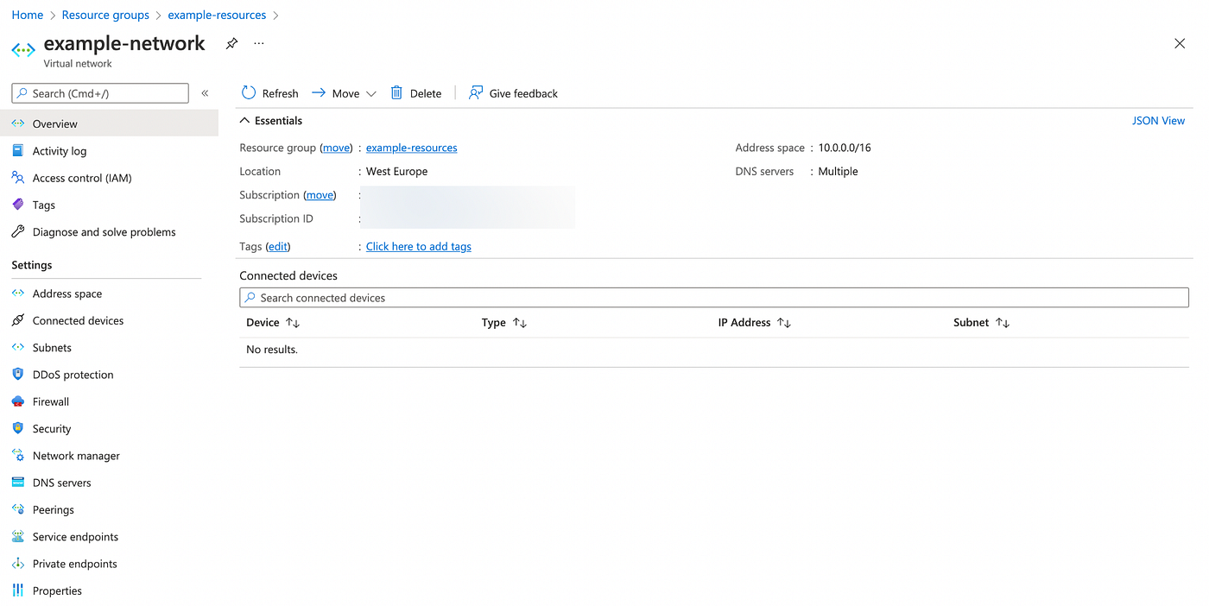This screenshot has width=1209, height=606.
Task: Open the example-resources breadcrumb
Action: (217, 15)
